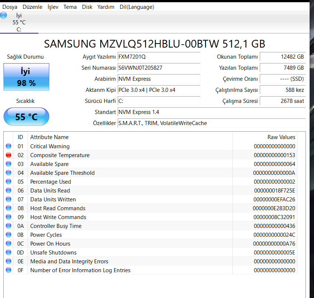Click the NVM Express interface field
This screenshot has width=314, height=298.
159,79
